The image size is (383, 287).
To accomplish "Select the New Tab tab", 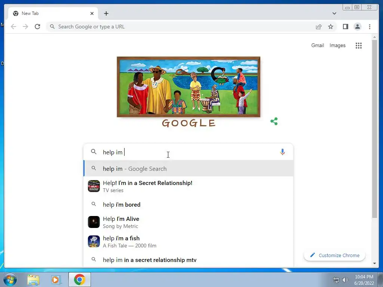I will click(x=53, y=13).
